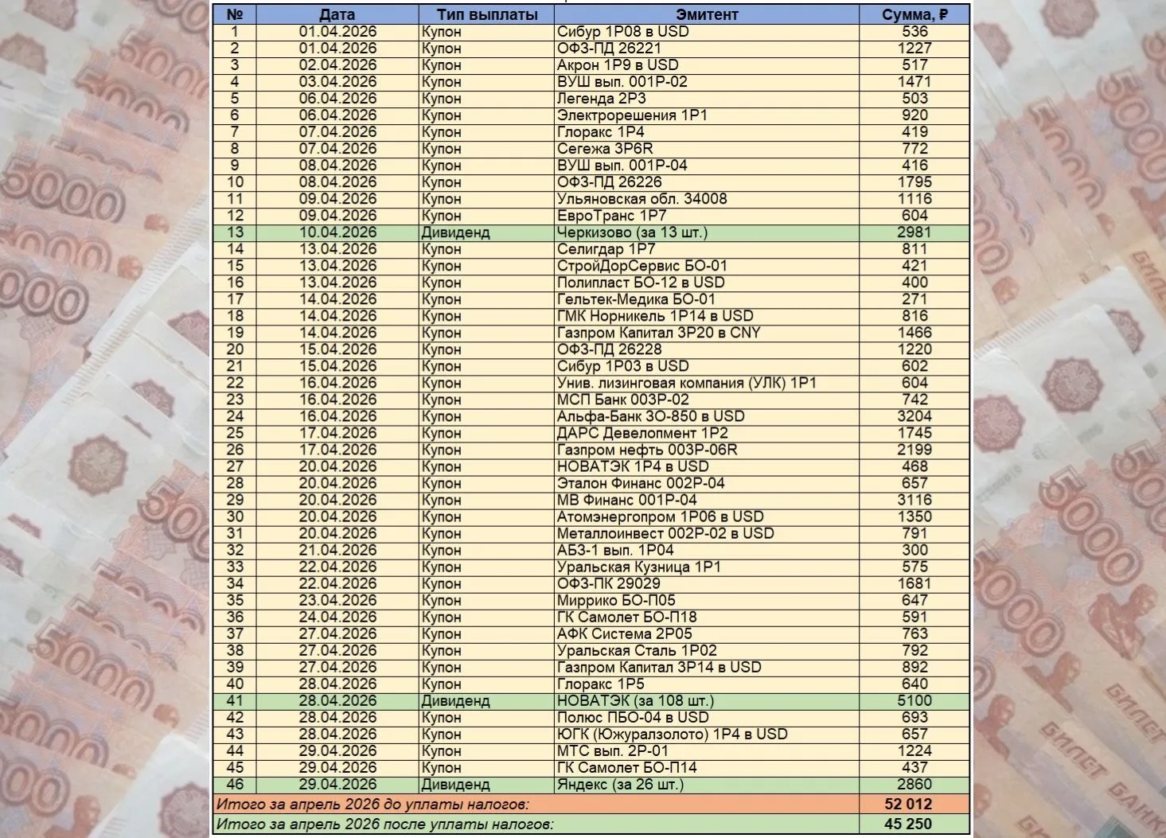Click the cell "Полипласт БО-12 в USD"
The width and height of the screenshot is (1166, 838).
[707, 283]
